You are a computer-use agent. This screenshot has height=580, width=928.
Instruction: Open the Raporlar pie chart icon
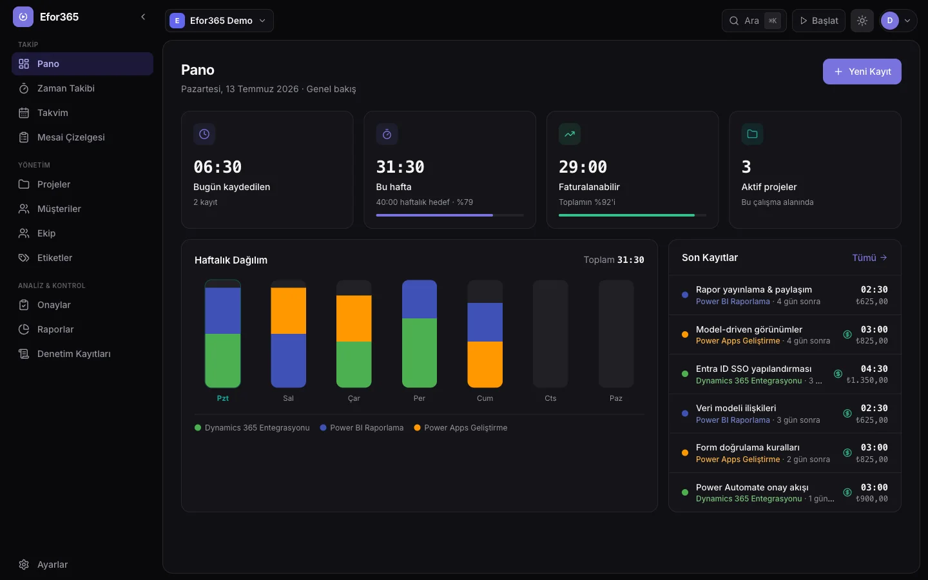click(24, 329)
